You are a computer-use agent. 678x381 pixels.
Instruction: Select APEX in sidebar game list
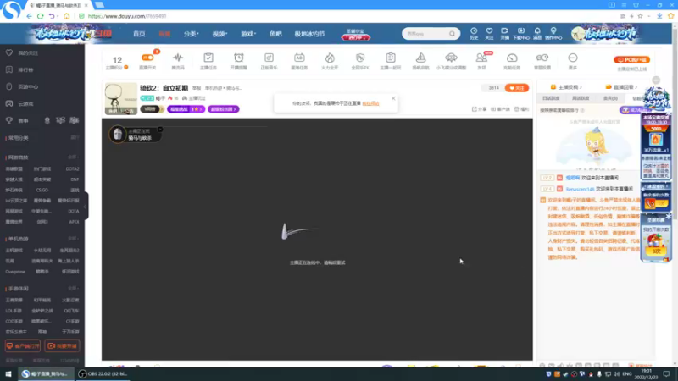[x=74, y=222]
